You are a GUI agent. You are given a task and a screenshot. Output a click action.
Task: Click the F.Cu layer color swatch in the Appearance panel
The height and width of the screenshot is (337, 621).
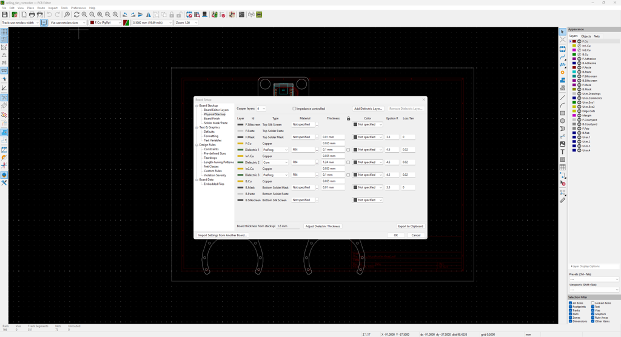pos(574,41)
